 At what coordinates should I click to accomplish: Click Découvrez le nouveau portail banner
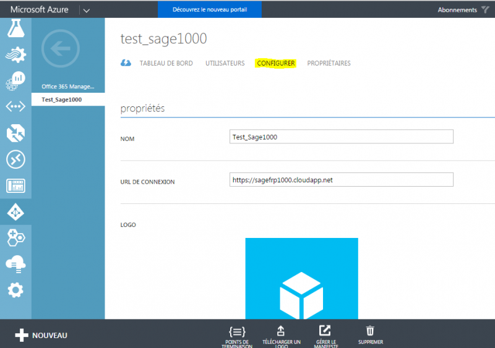point(210,9)
